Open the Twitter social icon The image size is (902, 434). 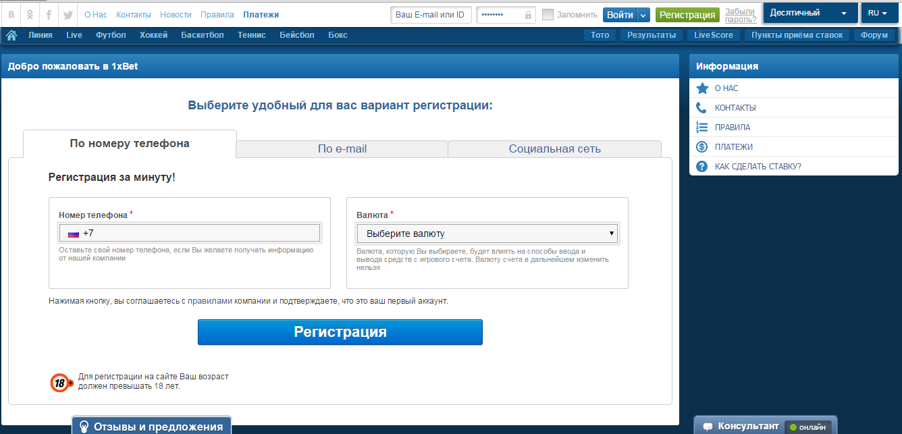[68, 14]
